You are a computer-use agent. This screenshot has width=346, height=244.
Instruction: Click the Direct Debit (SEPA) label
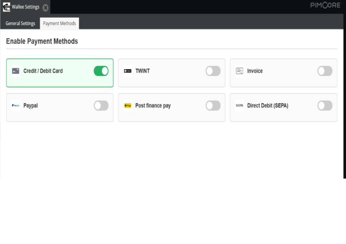tap(268, 106)
